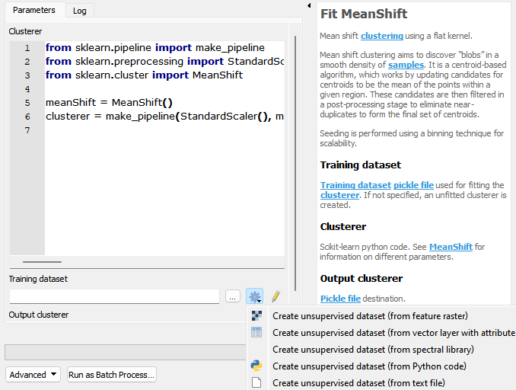
Task: Click the vector layer table icon
Action: [256, 332]
